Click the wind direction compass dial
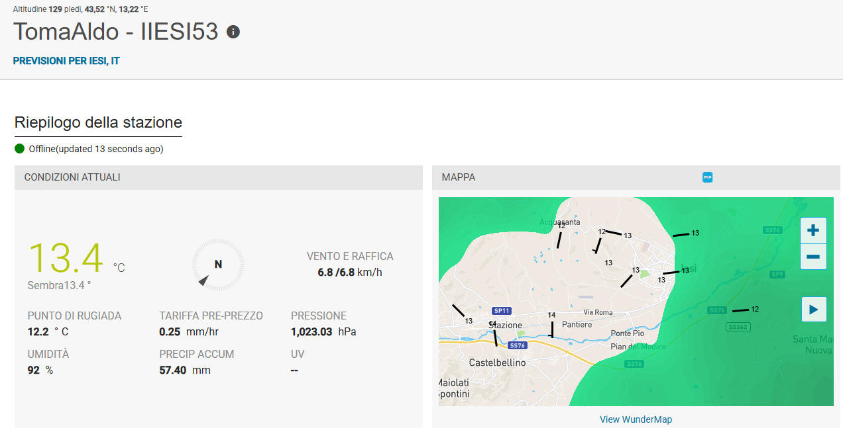 pos(218,264)
